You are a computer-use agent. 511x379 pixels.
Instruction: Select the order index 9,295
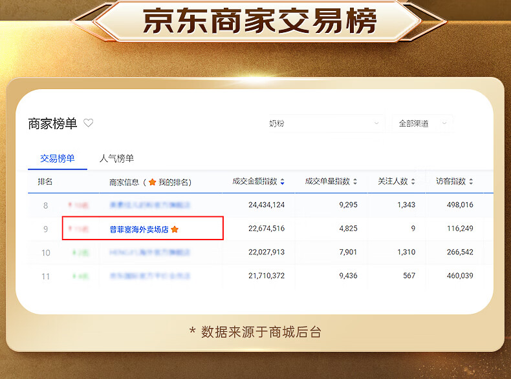(x=349, y=205)
